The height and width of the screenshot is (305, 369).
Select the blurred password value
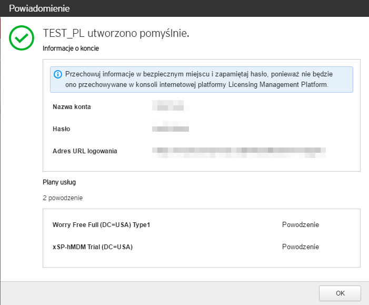170,129
